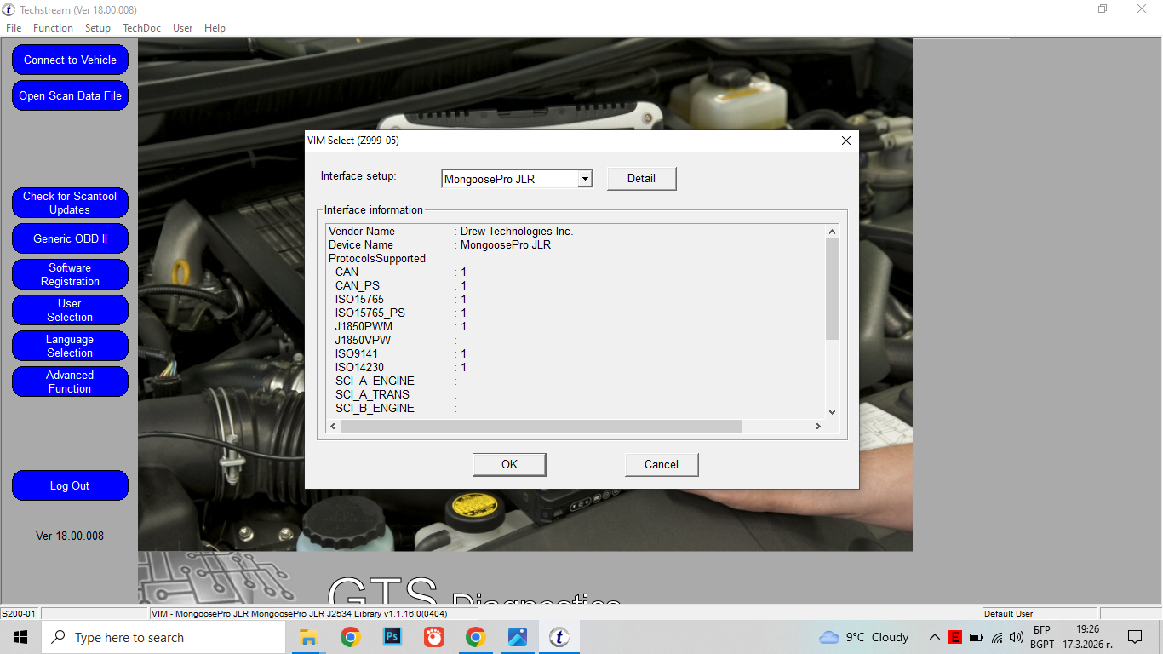Open the Function menu
Screen dimensions: 1163x654
pos(53,28)
